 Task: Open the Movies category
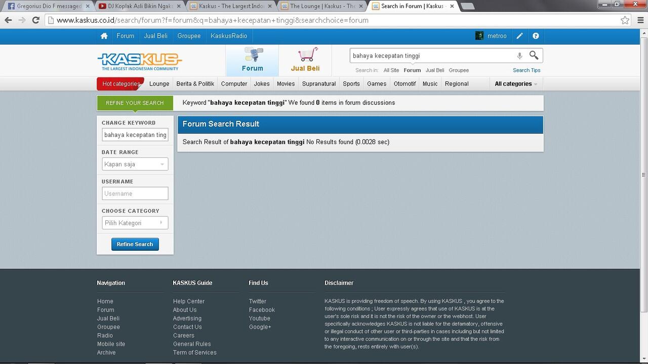[286, 84]
